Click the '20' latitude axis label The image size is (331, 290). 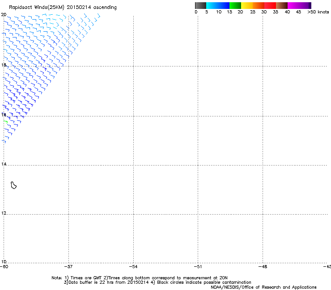click(4, 15)
